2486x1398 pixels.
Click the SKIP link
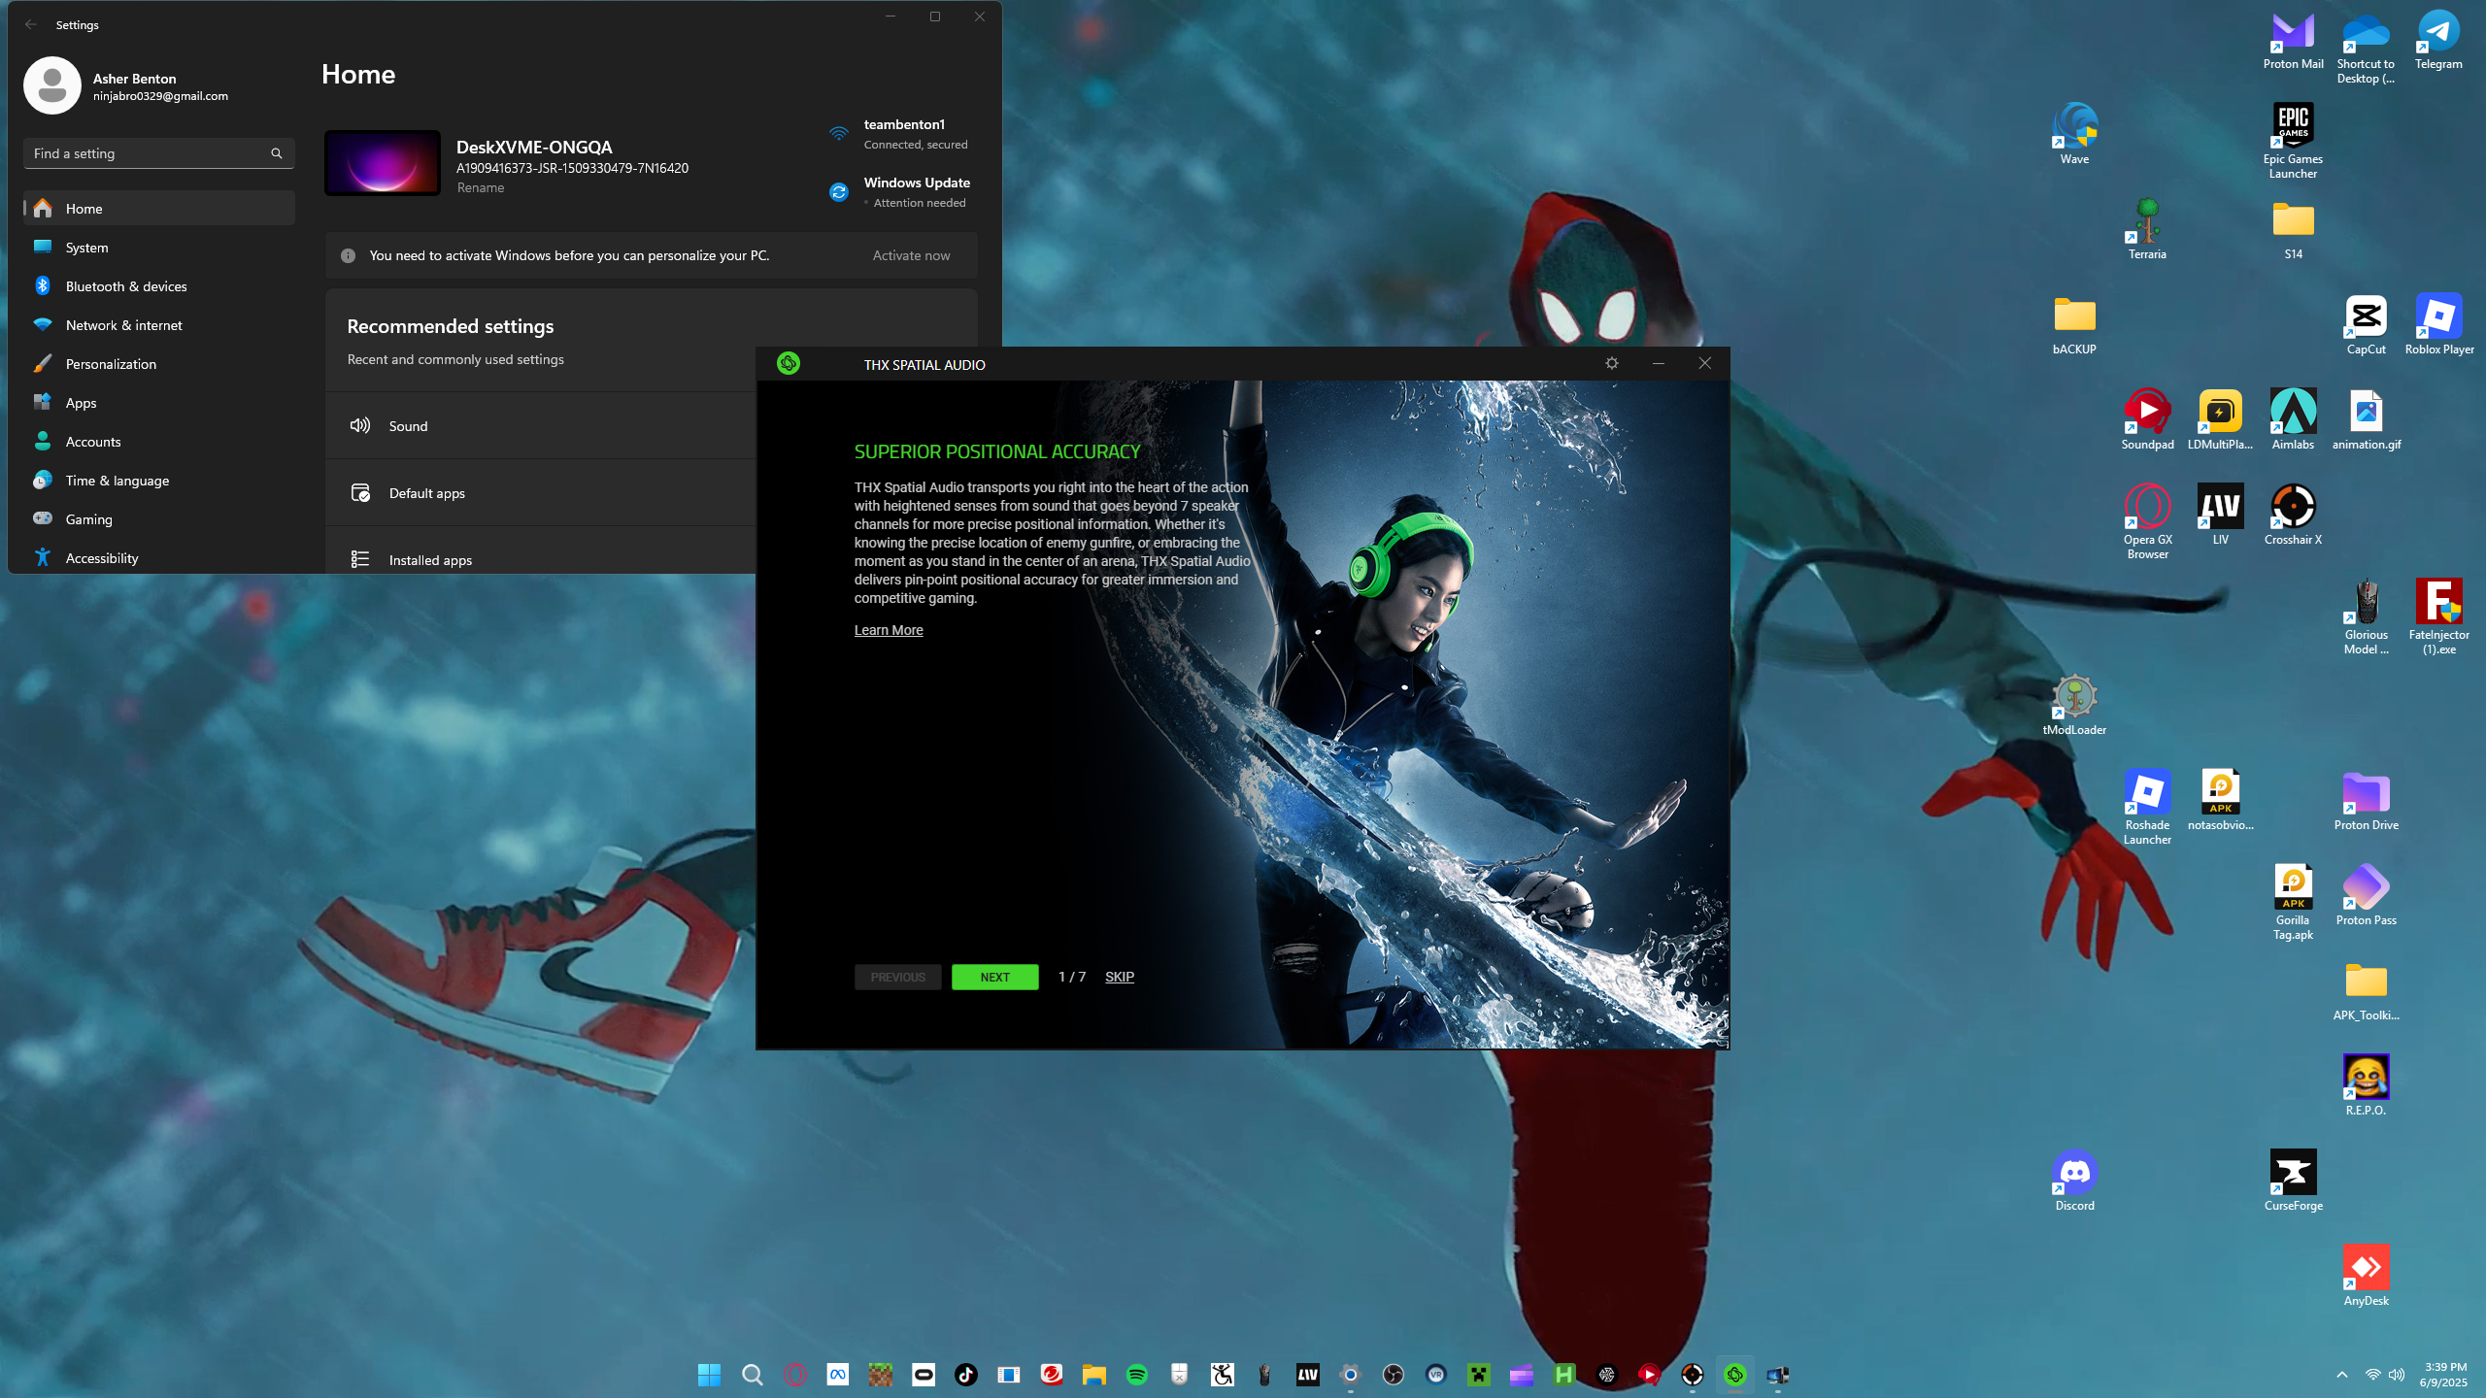pos(1119,977)
